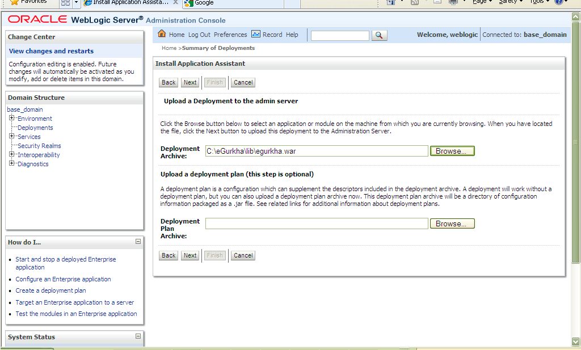The image size is (581, 350).
Task: Collapse the How do I... panel
Action: tap(138, 242)
